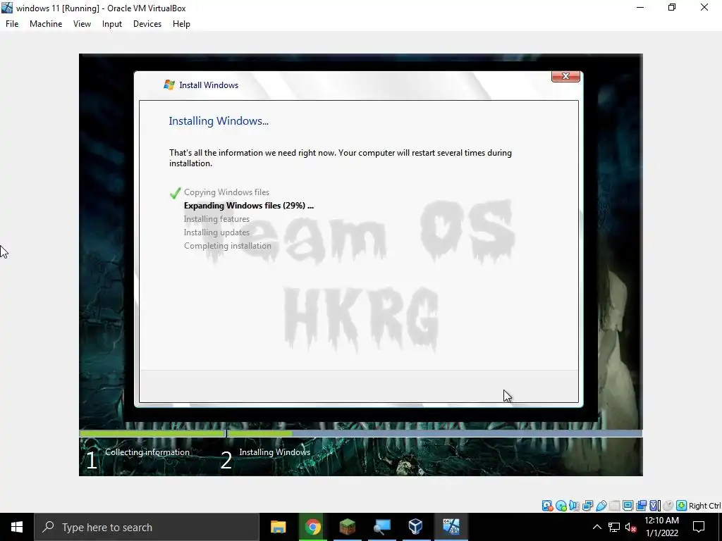The height and width of the screenshot is (541, 722).
Task: Open the Minecraft block taskbar icon
Action: coord(347,527)
